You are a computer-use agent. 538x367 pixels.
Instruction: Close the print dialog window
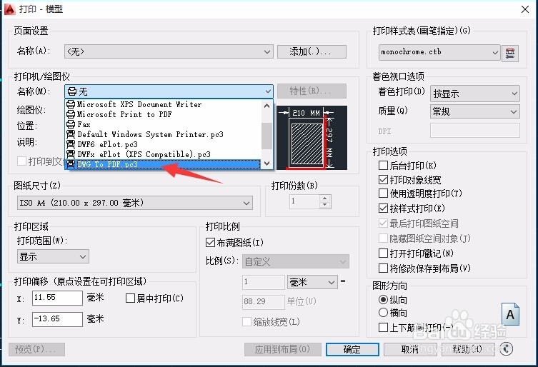pos(525,9)
